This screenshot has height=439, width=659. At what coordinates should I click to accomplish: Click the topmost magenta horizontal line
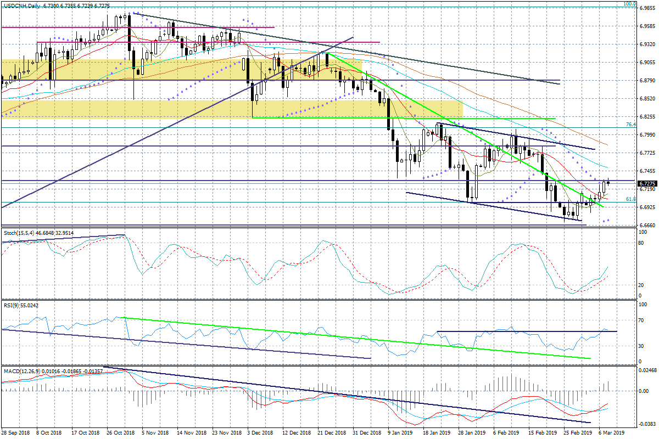click(137, 27)
